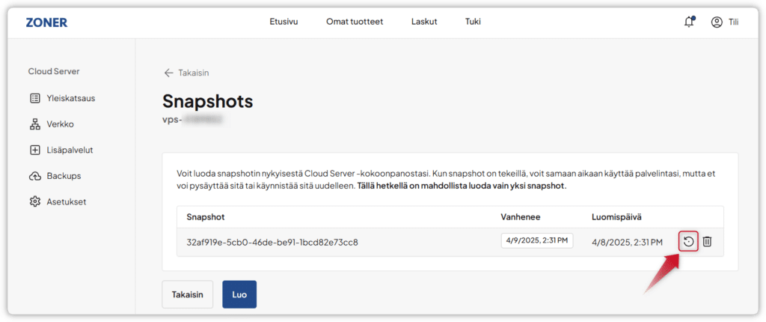The height and width of the screenshot is (322, 766).
Task: Click the Backups cloud icon
Action: tap(34, 176)
